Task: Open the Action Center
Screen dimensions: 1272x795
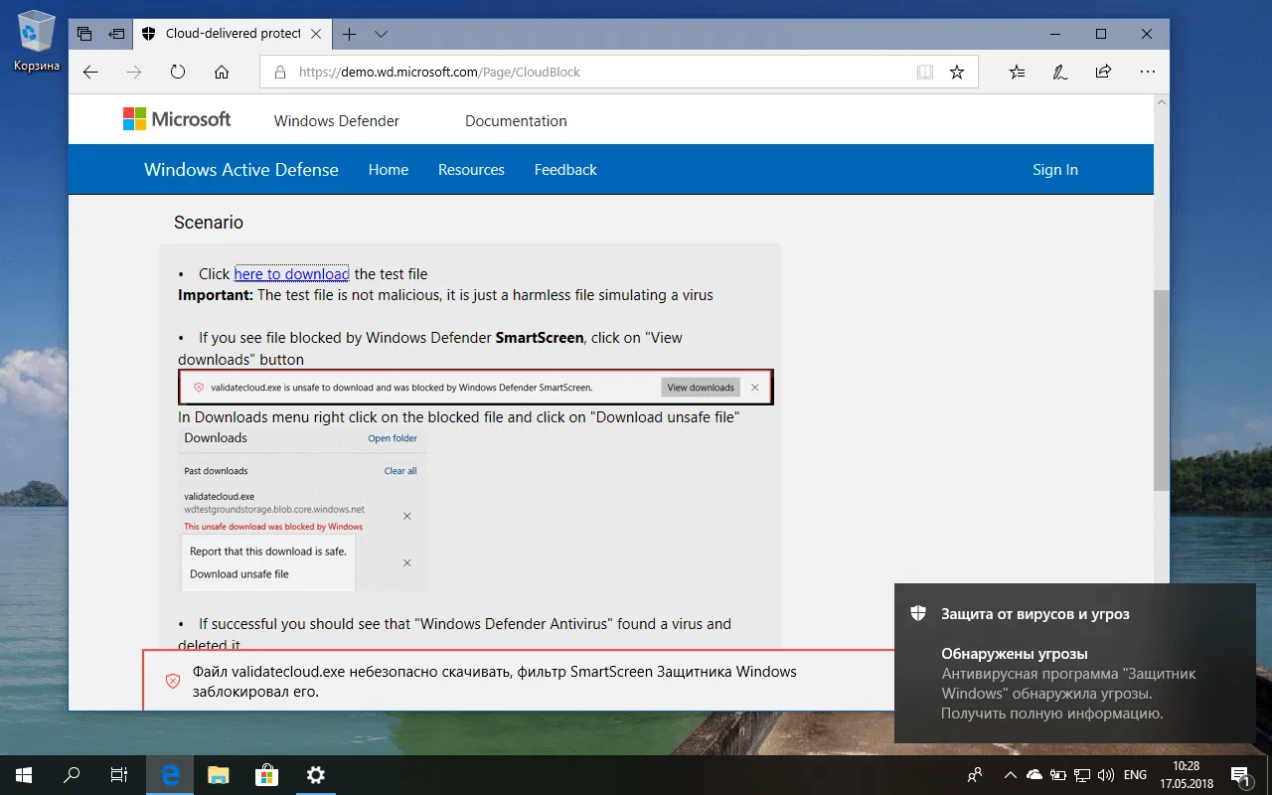Action: pos(1241,774)
